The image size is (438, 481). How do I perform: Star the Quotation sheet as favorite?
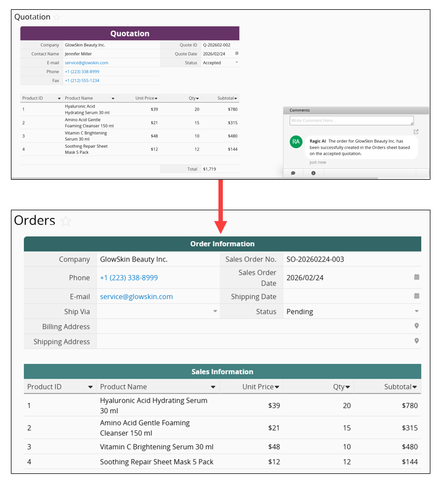click(57, 17)
